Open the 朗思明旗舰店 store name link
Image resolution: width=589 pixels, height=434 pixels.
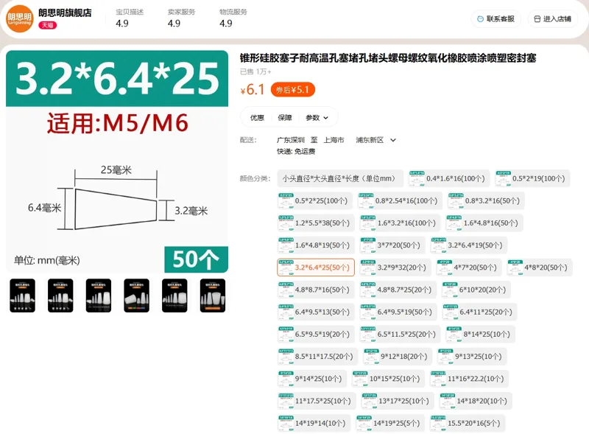click(x=65, y=13)
